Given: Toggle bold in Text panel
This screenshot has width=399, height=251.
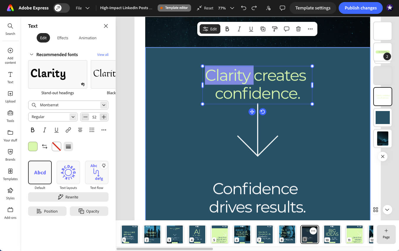Looking at the screenshot, I should 33,130.
